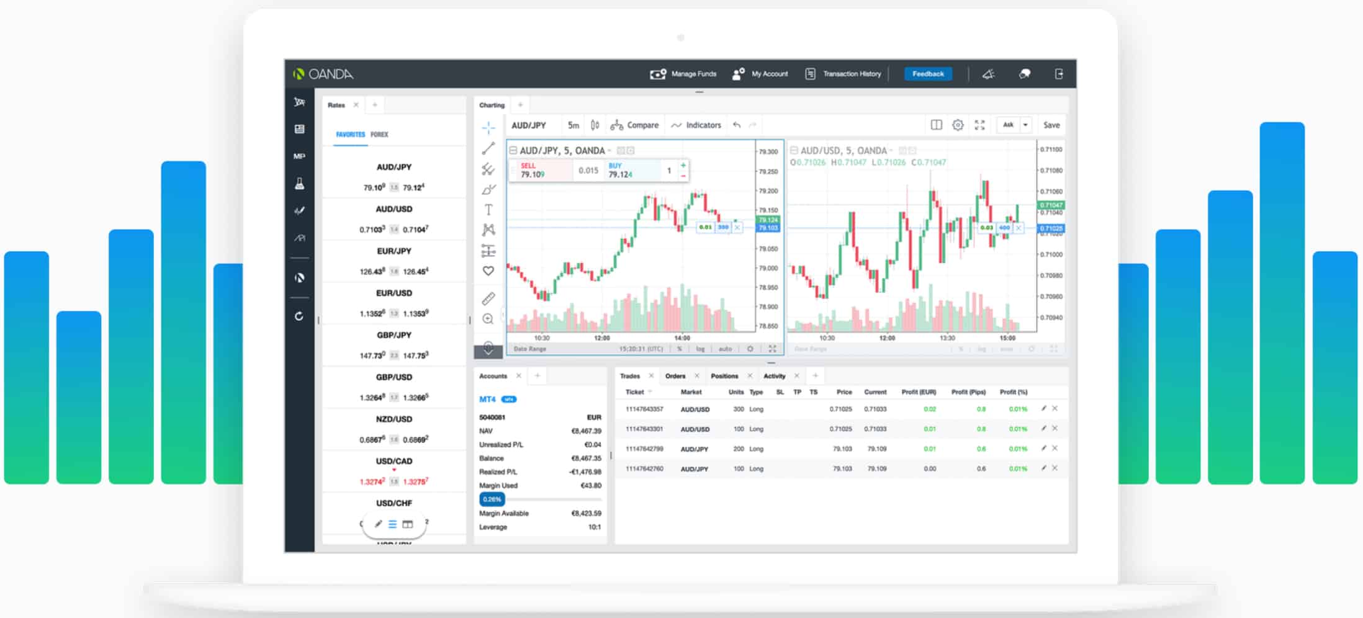
Task: Open the chart layout selector icon
Action: pos(937,125)
